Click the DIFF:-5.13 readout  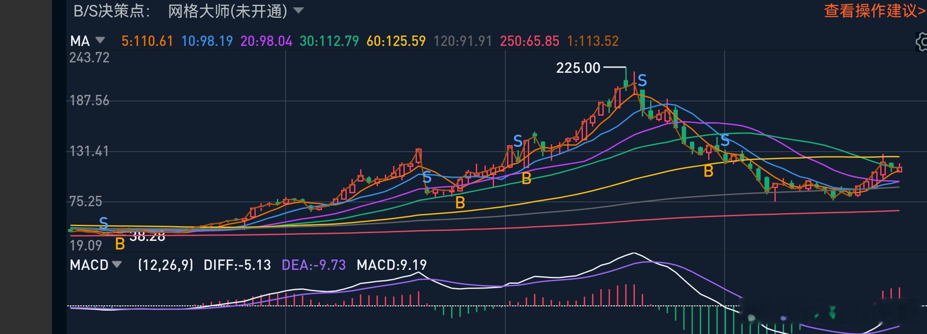[237, 265]
